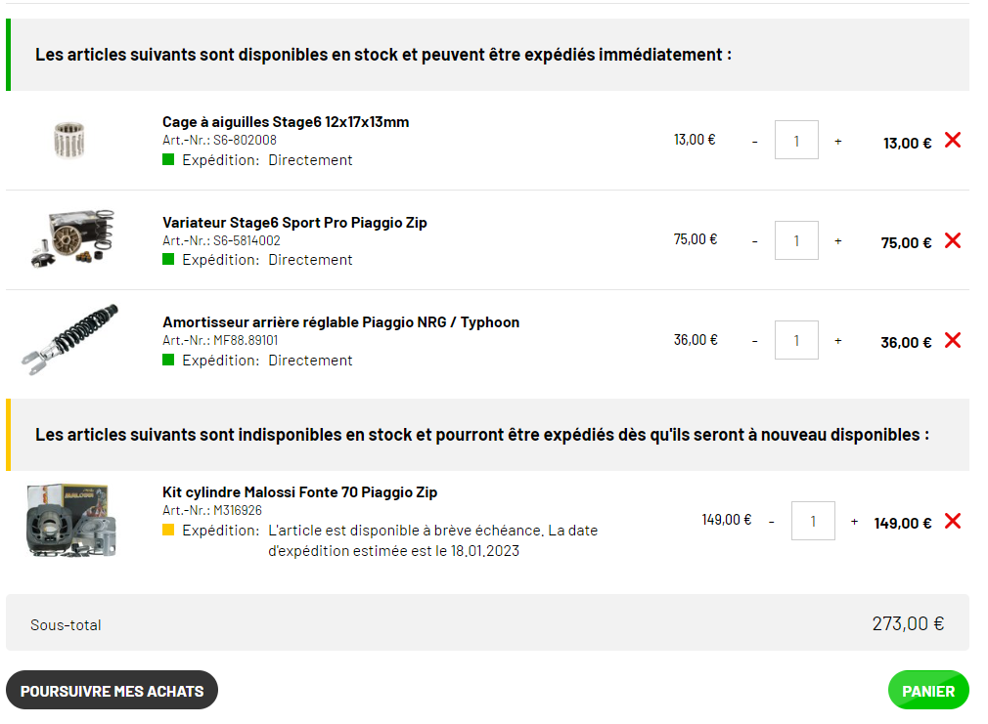The width and height of the screenshot is (988, 724).
Task: Click the POURSUIVRE MES ACHATS button
Action: coord(112,690)
